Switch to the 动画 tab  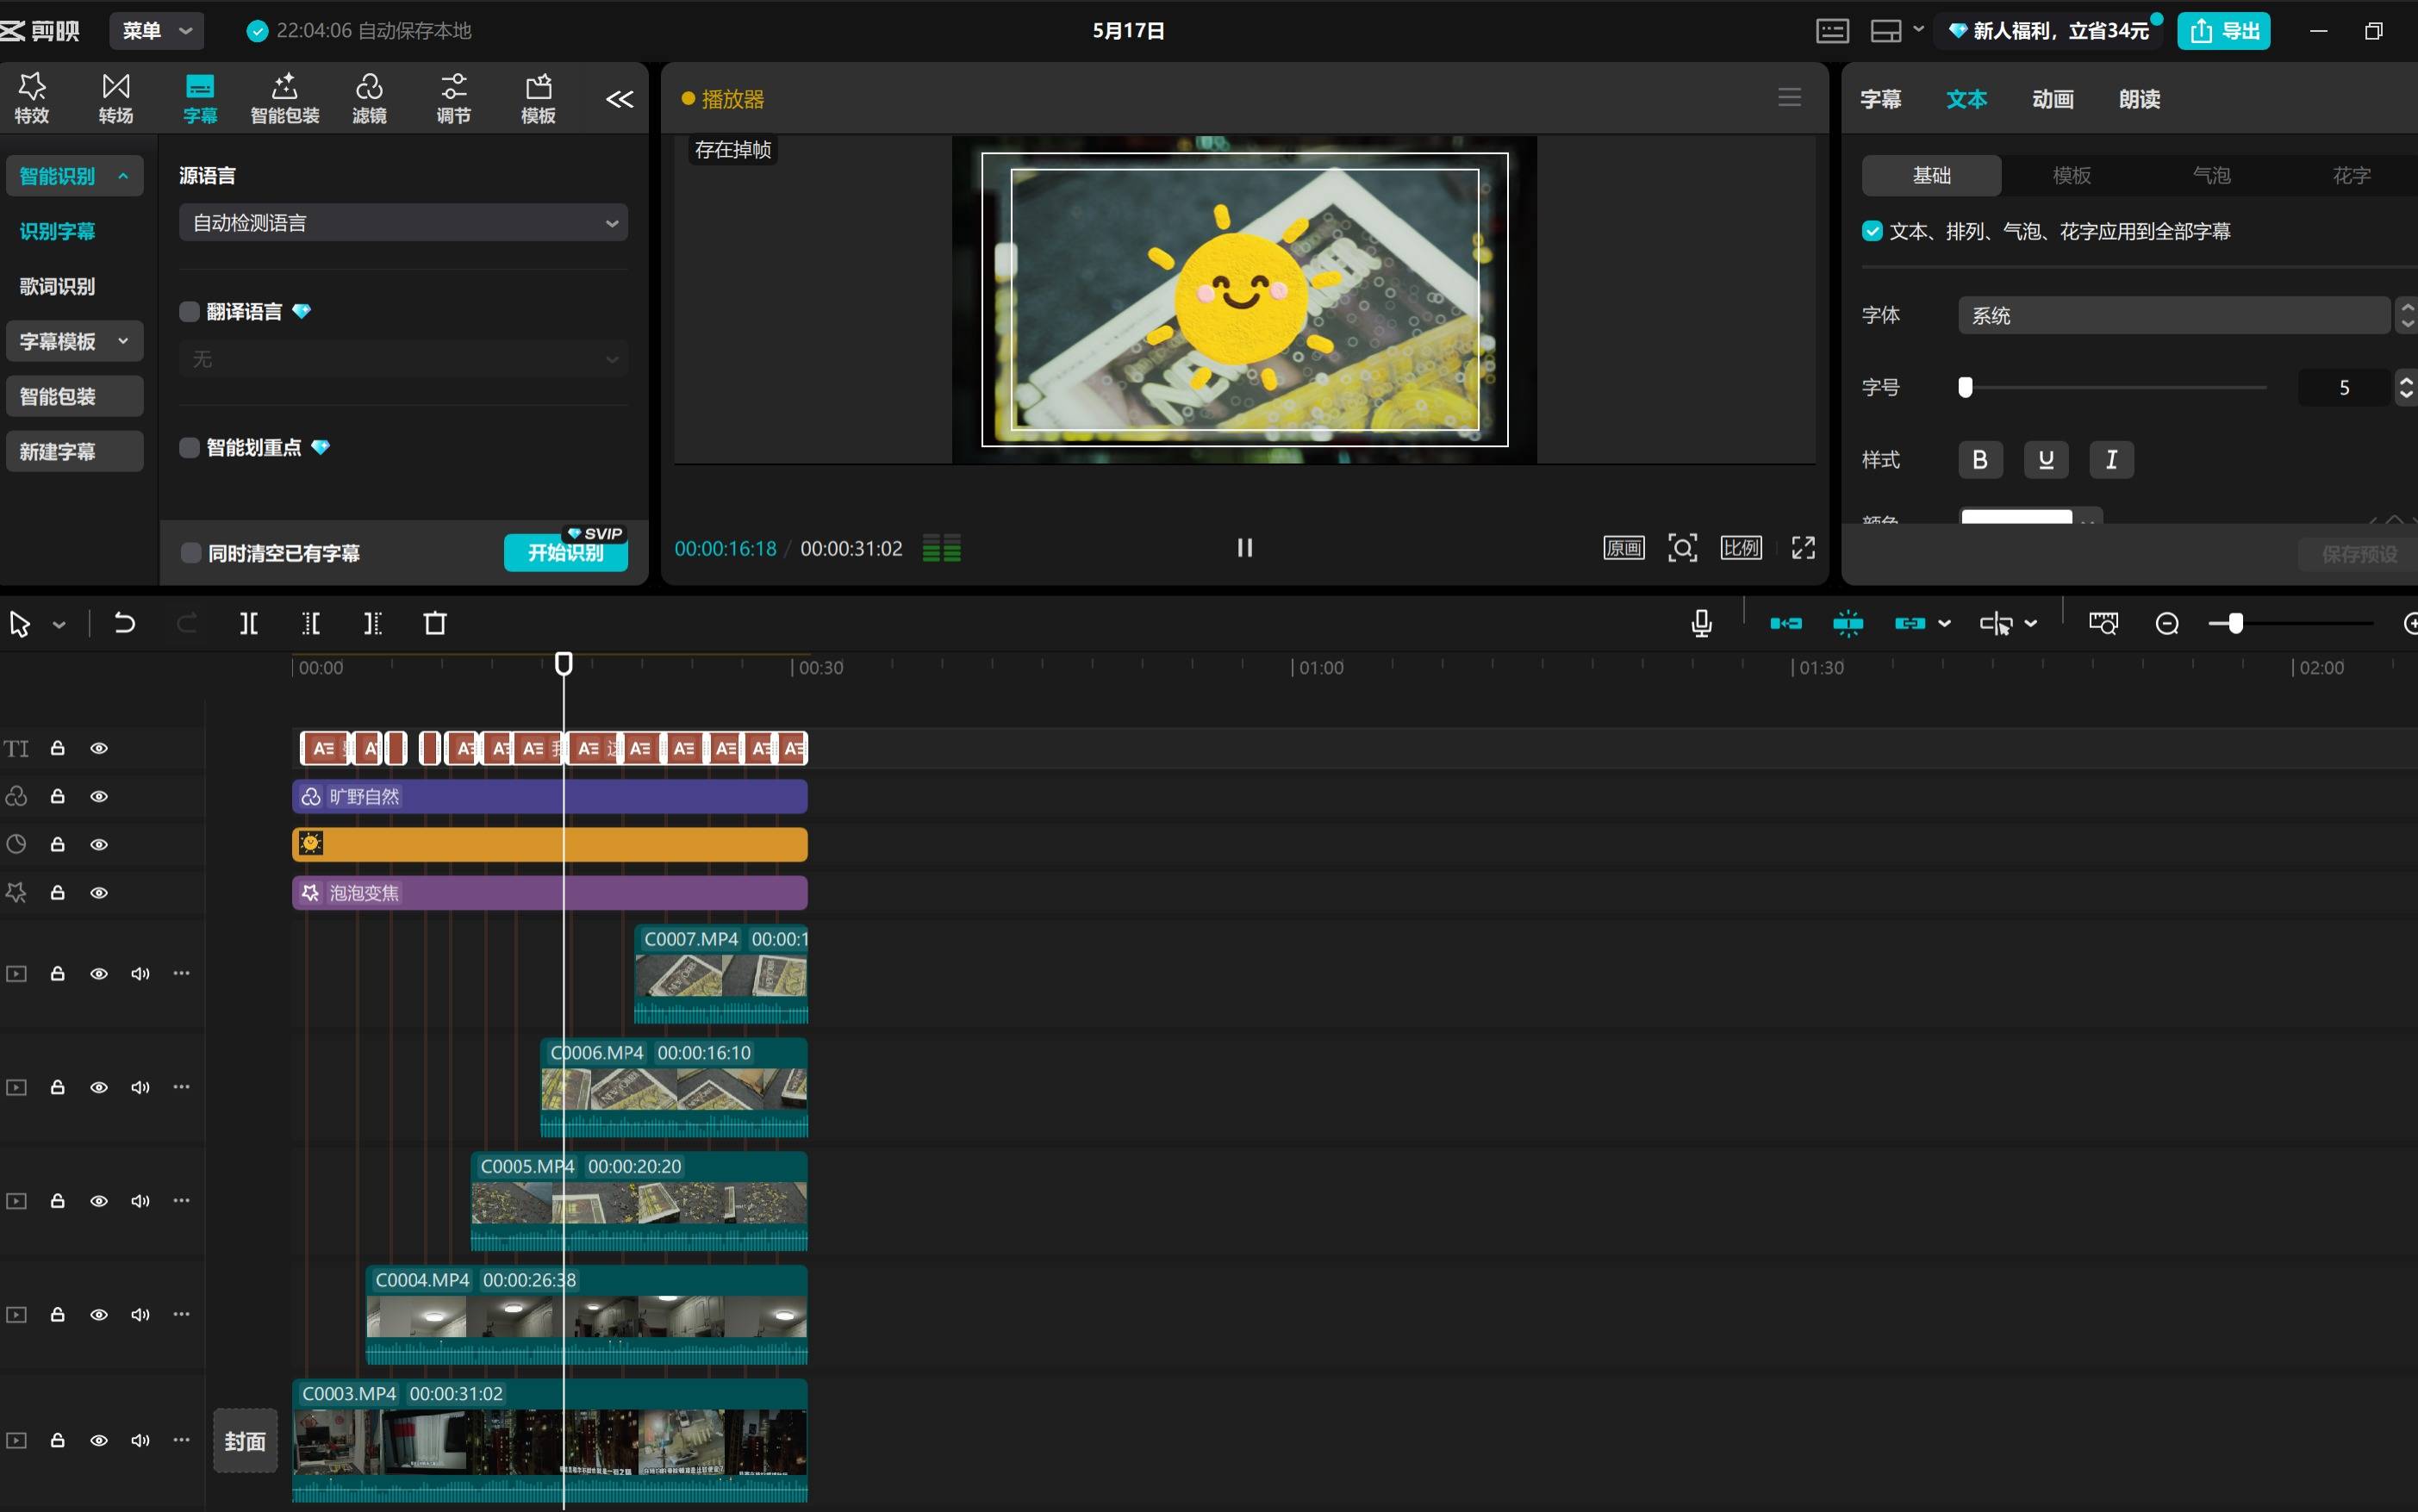pos(2052,99)
